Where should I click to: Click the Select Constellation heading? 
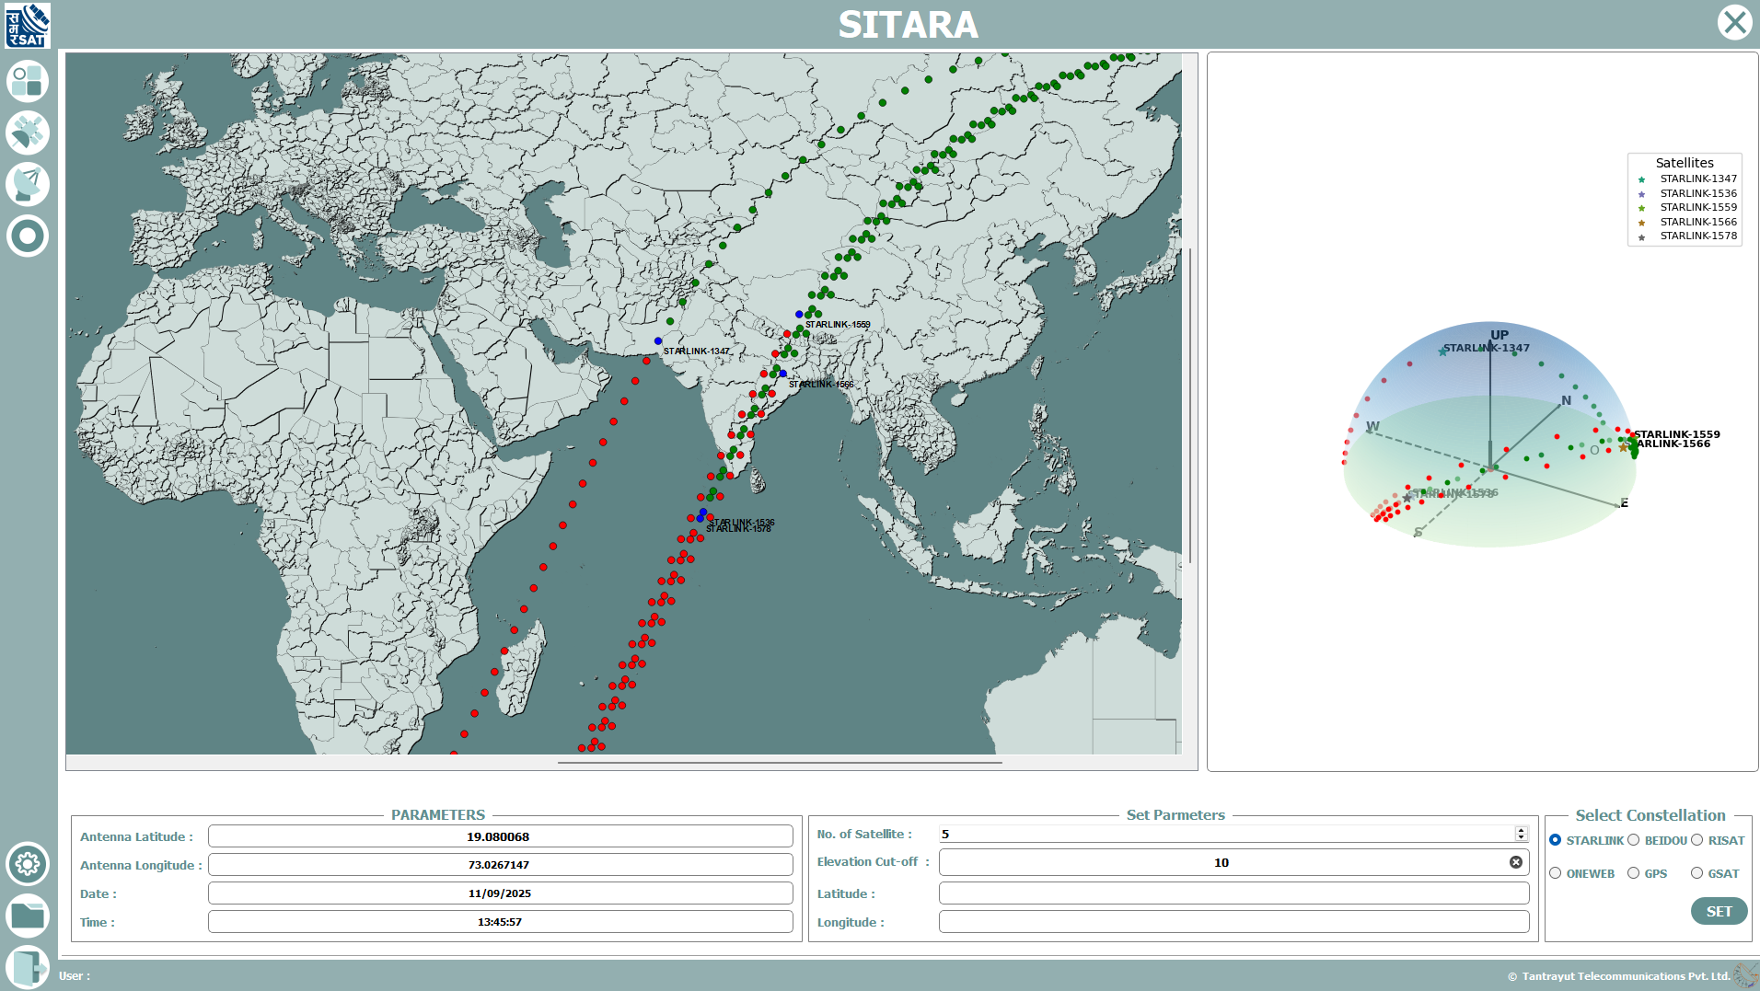click(1650, 815)
